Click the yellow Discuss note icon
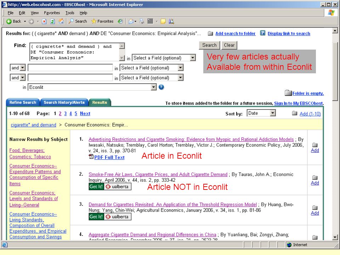This screenshot has width=340, height=255. pos(163,21)
